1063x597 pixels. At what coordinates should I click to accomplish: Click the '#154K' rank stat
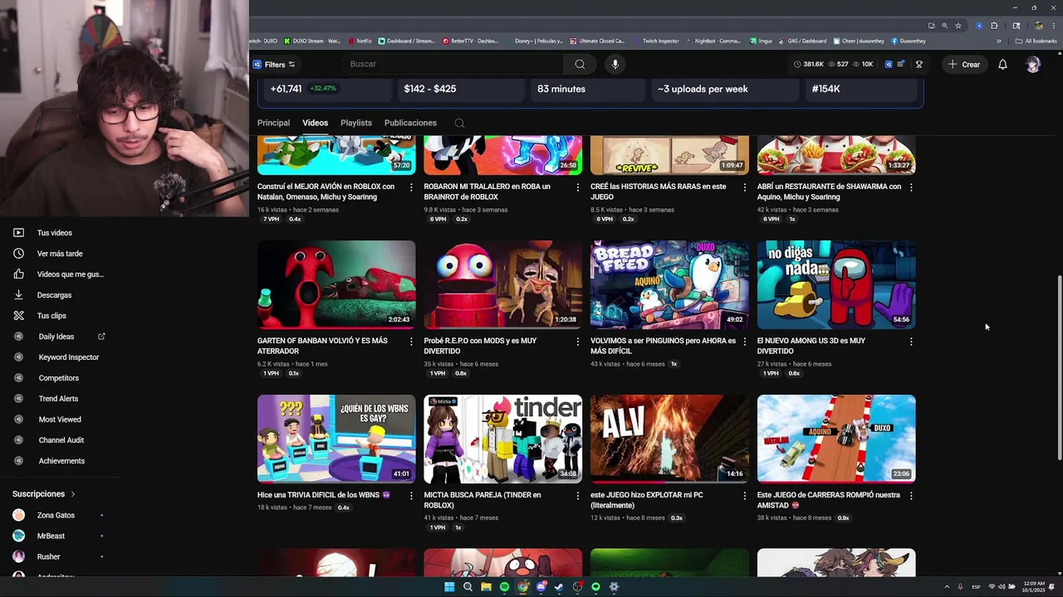tap(825, 89)
